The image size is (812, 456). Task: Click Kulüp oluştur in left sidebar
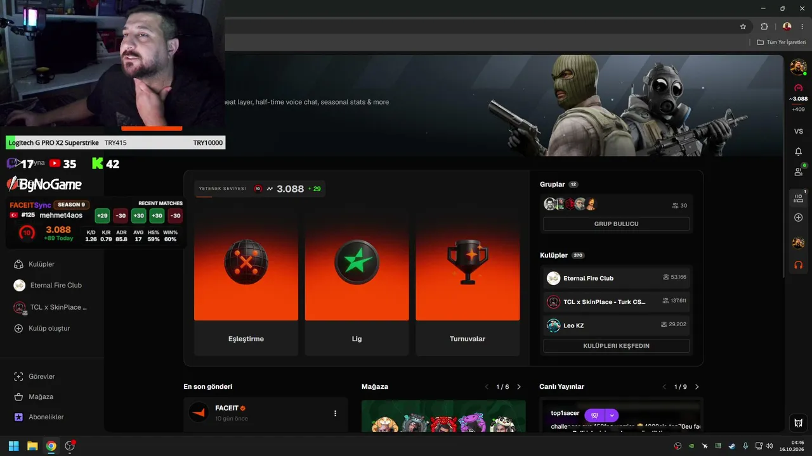tap(42, 328)
